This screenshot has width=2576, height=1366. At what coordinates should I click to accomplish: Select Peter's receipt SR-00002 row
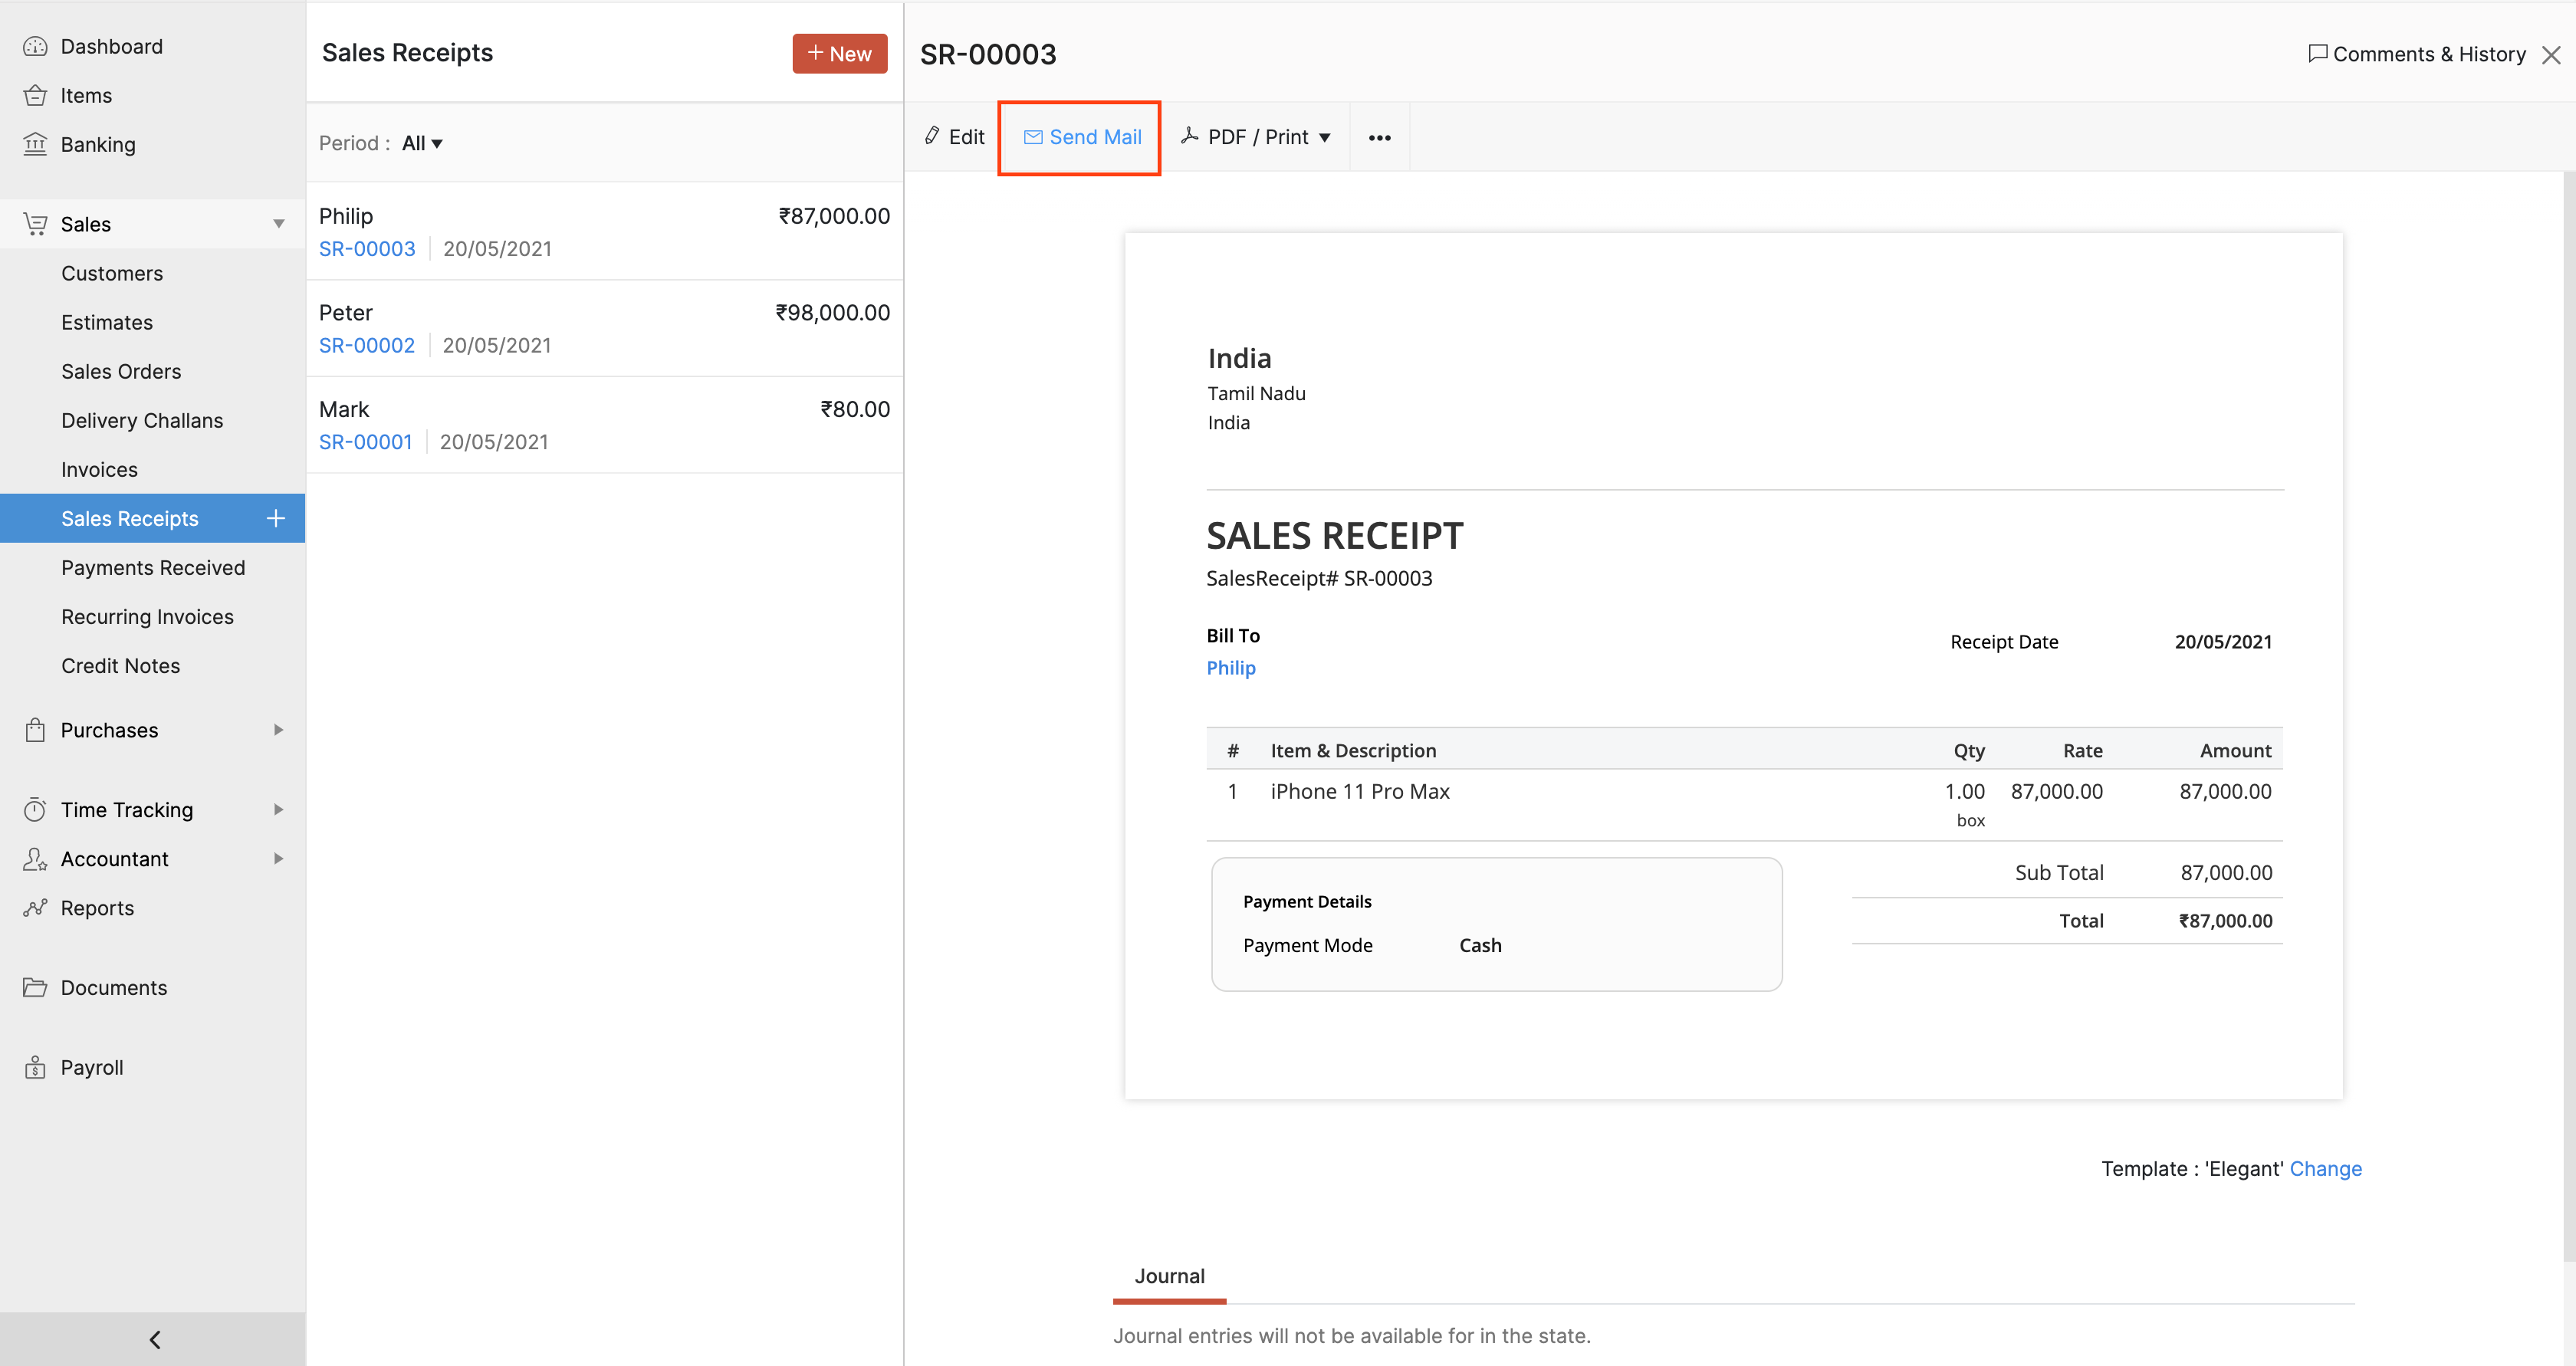[604, 329]
